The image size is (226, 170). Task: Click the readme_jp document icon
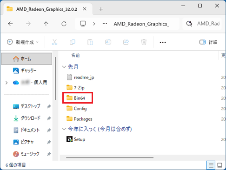[x=69, y=77]
